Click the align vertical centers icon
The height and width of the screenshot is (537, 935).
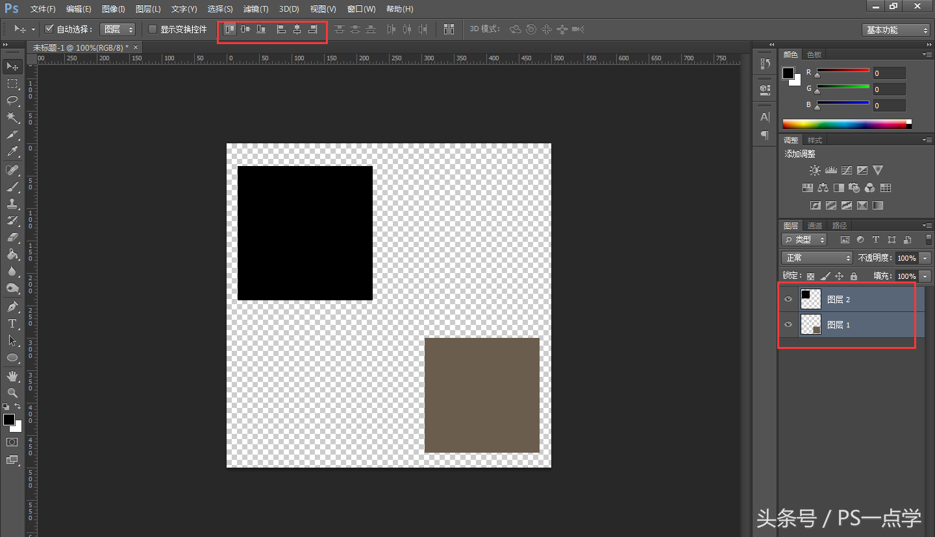pyautogui.click(x=245, y=29)
